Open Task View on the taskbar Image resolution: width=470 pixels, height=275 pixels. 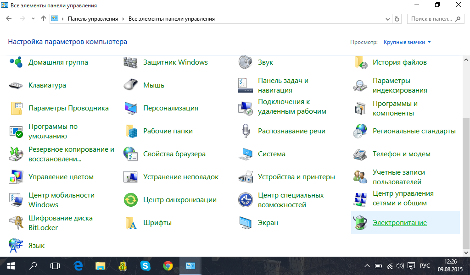coord(55,266)
